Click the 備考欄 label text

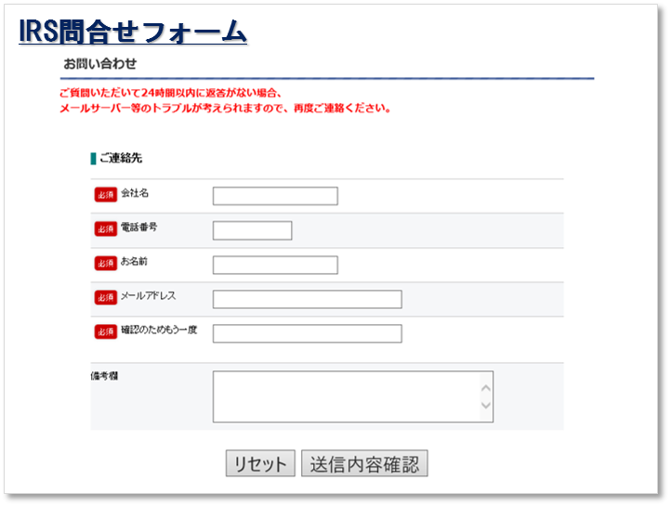tap(103, 376)
